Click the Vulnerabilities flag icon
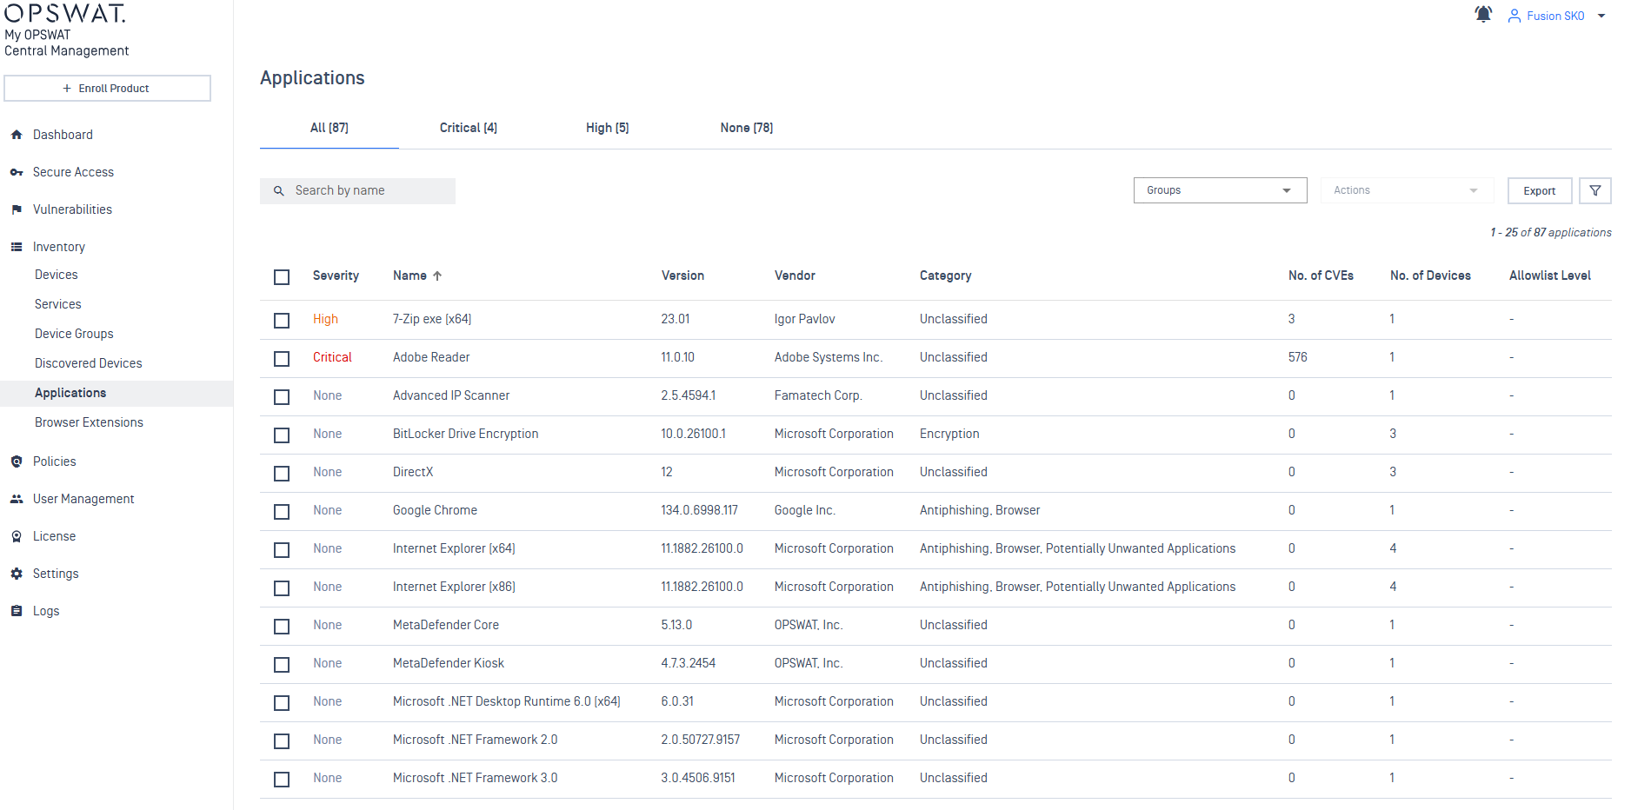1631x810 pixels. click(17, 209)
